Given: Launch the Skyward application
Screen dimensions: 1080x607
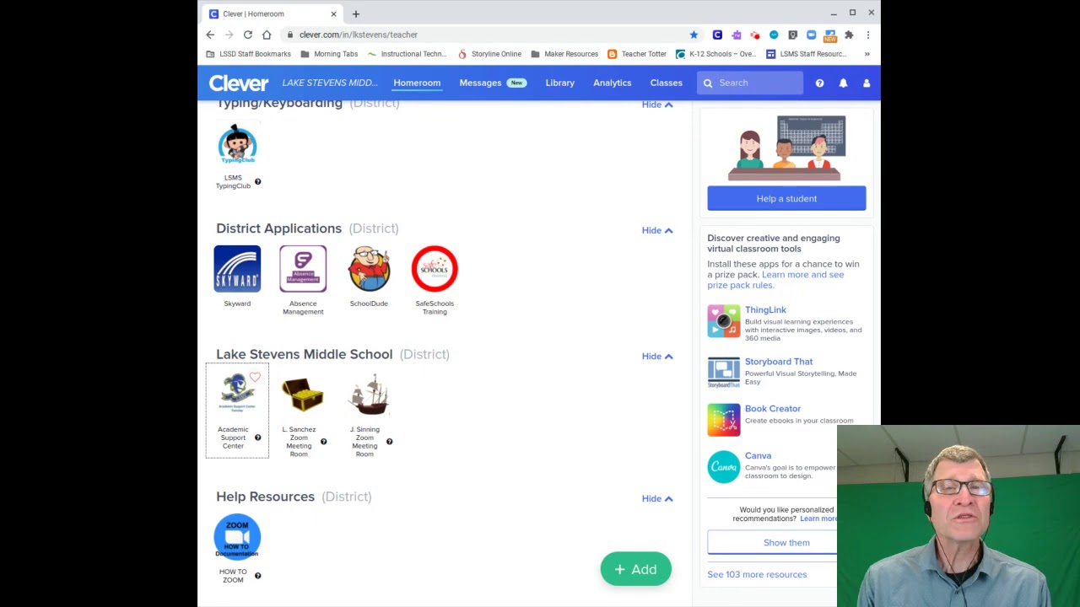Looking at the screenshot, I should pos(237,269).
